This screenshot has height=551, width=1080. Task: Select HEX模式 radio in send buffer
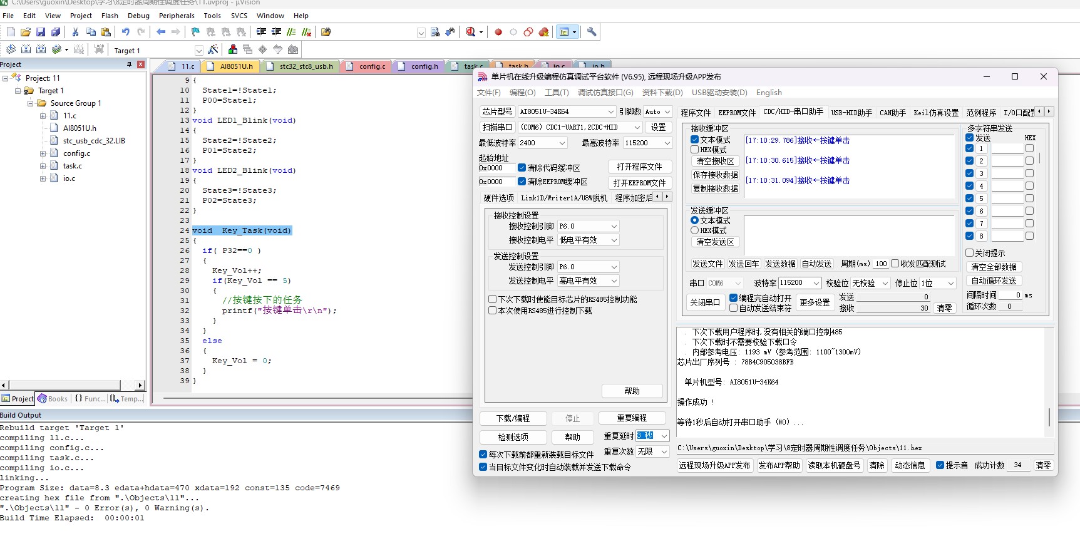click(x=694, y=230)
